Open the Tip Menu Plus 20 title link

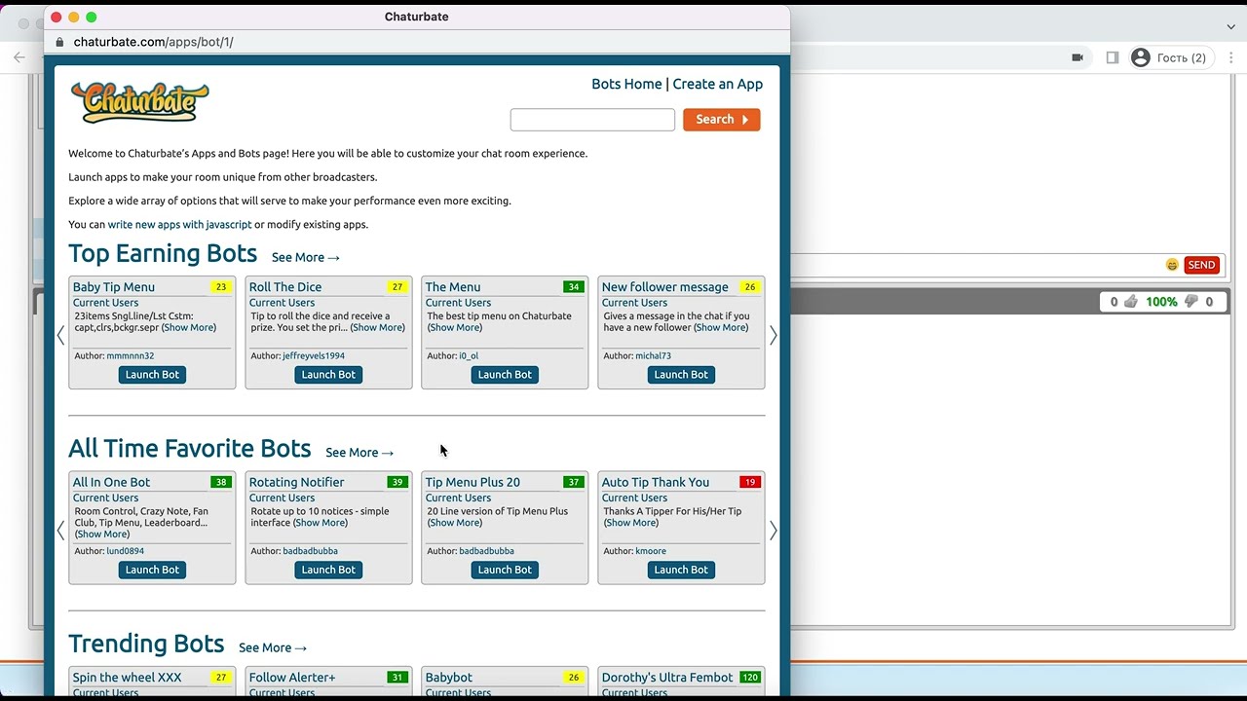pos(472,482)
